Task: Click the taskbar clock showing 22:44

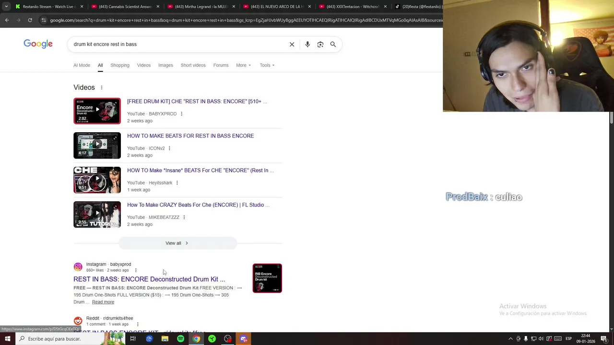Action: point(586,339)
